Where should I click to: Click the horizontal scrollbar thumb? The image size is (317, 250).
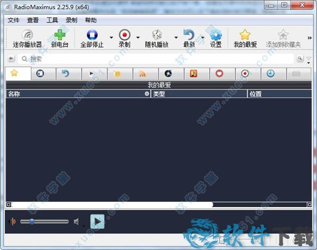[113, 205]
